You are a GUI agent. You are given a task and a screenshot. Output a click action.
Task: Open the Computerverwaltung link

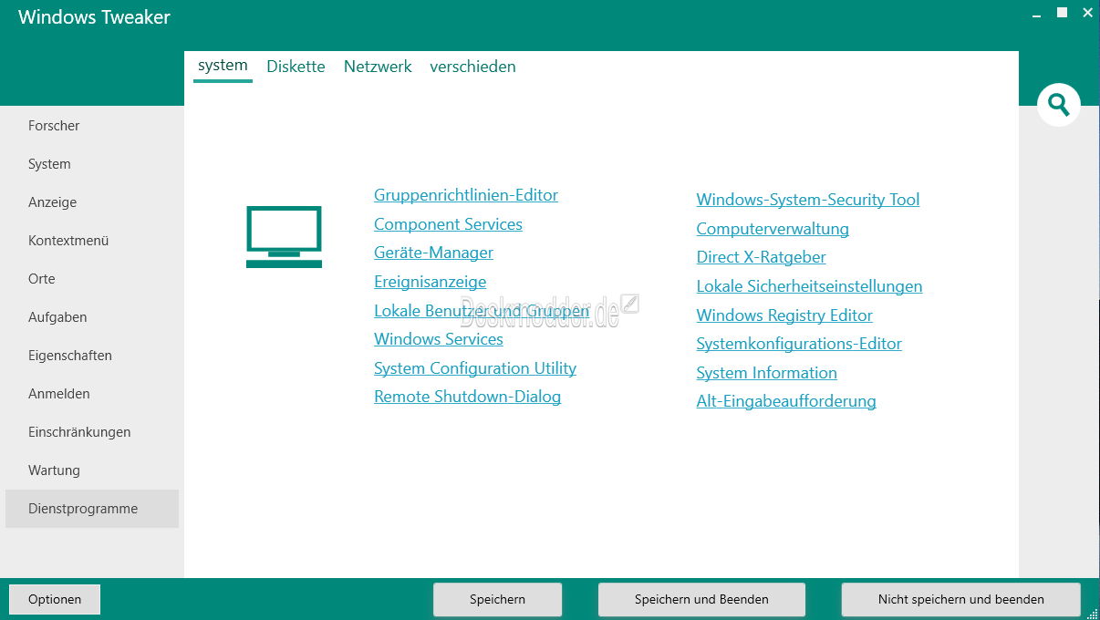tap(773, 229)
